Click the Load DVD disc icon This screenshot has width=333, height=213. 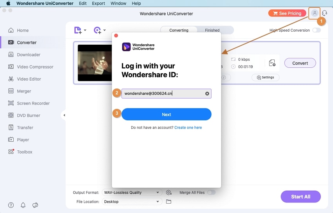(98, 30)
